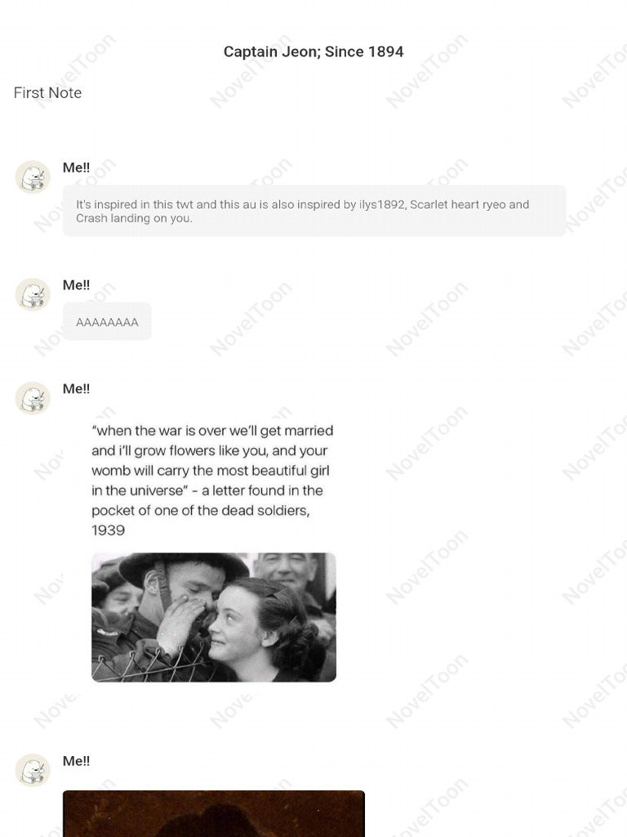
Task: Open the black-and-white soldier photo
Action: tap(214, 617)
